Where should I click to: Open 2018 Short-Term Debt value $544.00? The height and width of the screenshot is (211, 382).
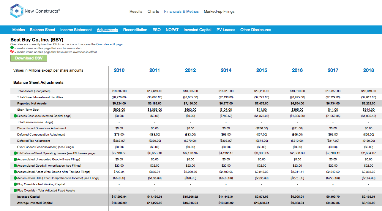click(x=369, y=110)
